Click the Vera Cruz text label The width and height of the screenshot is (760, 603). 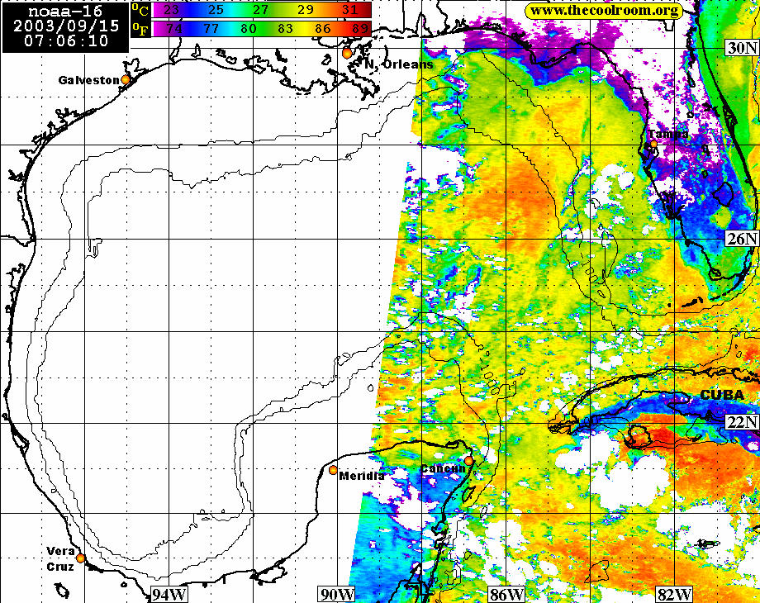61,559
